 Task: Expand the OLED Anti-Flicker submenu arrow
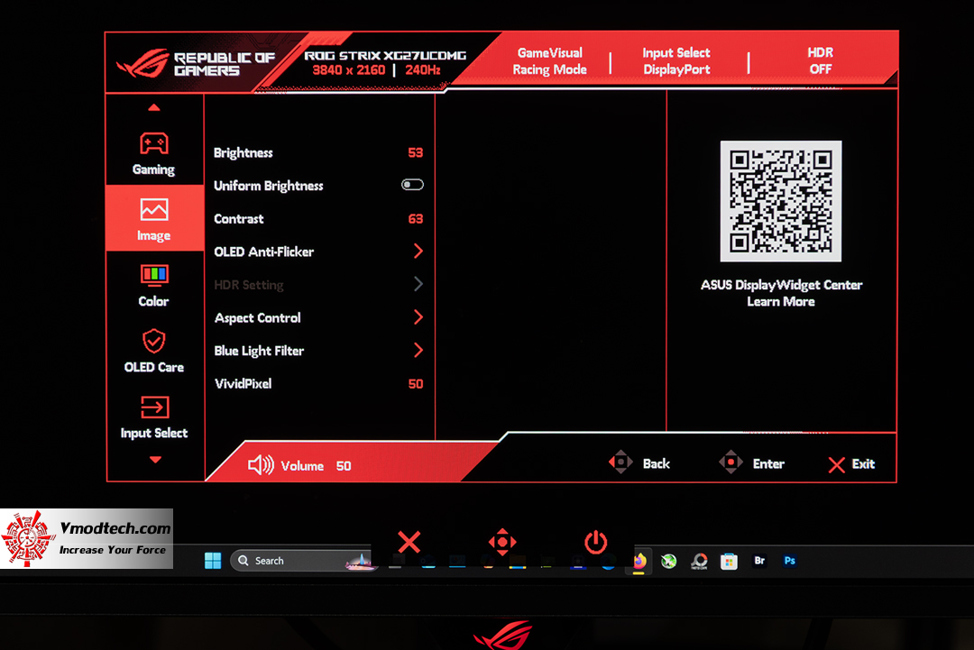pos(418,251)
